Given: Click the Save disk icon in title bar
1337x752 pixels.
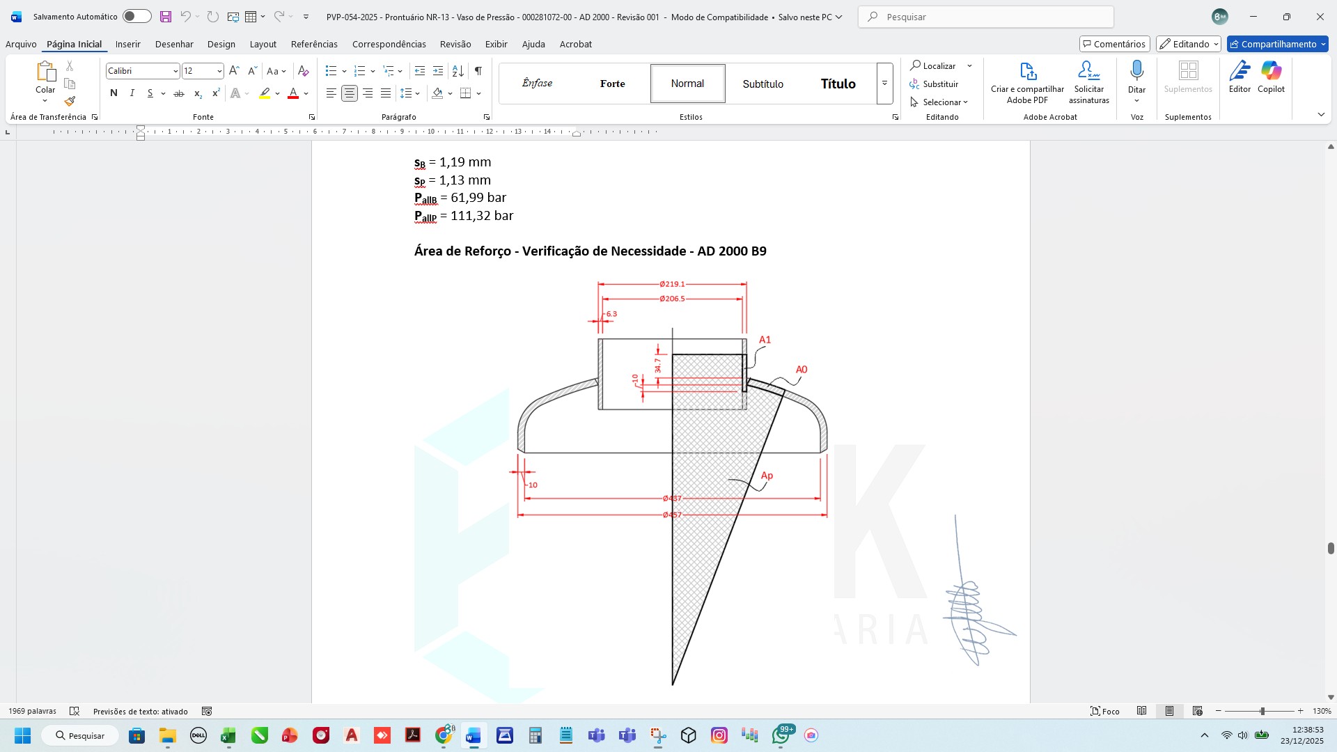Looking at the screenshot, I should 165,17.
